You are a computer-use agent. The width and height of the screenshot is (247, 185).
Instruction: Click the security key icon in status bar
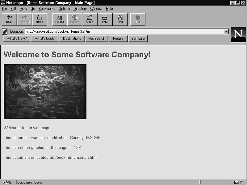coord(7,183)
